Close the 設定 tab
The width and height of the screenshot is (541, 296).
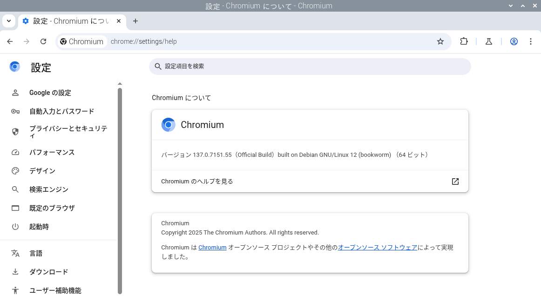point(119,21)
